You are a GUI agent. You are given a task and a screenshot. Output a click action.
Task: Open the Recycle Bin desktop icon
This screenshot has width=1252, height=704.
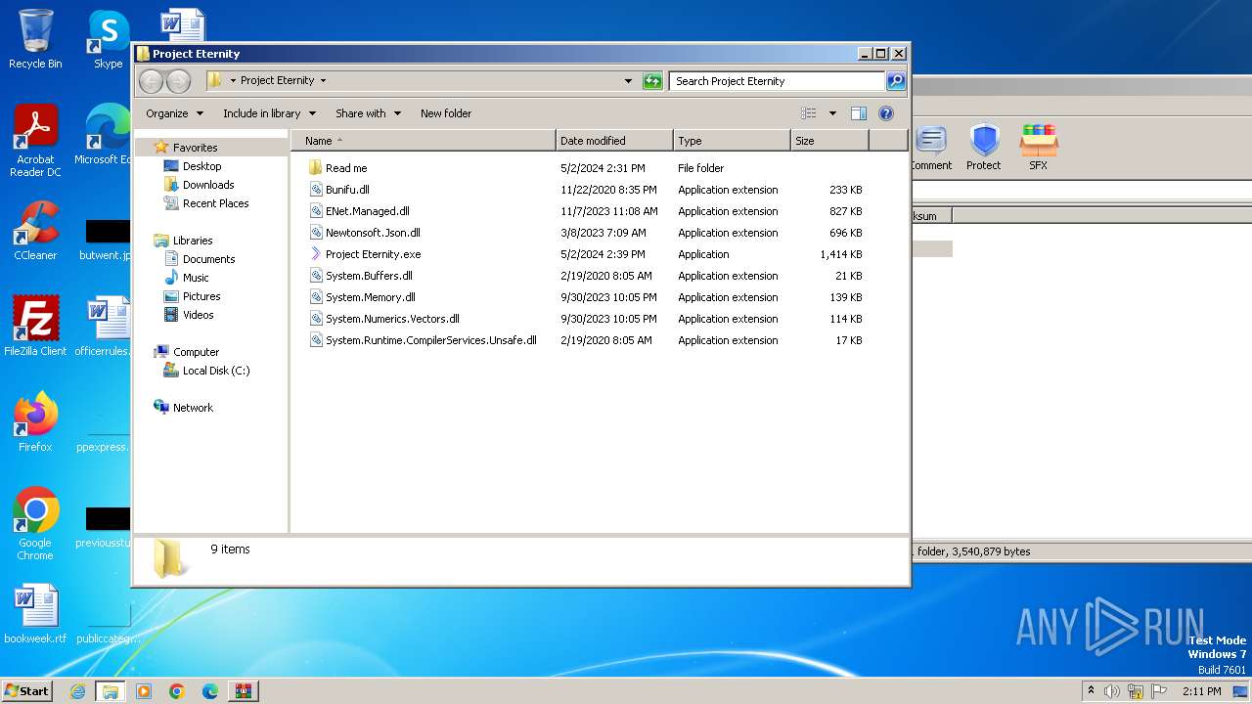(x=35, y=39)
